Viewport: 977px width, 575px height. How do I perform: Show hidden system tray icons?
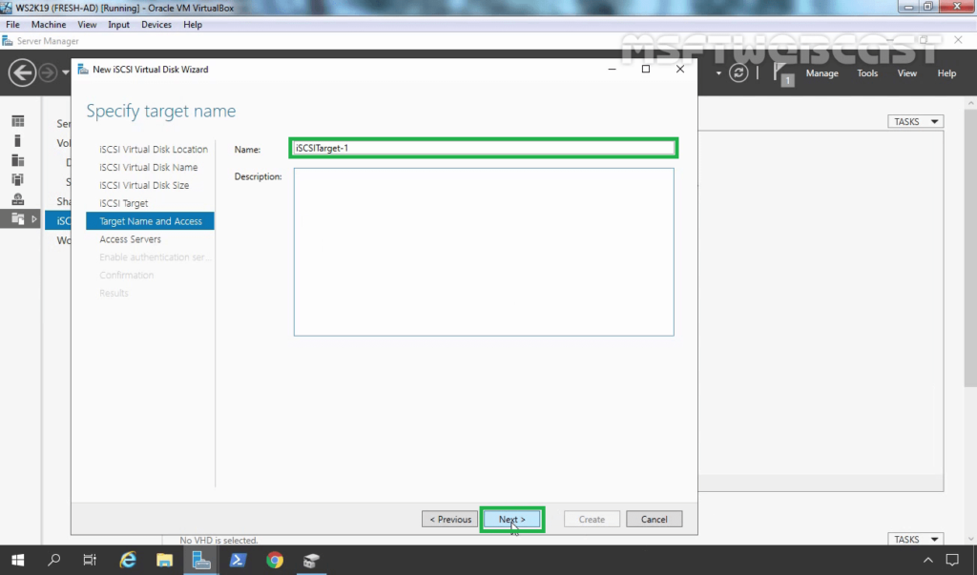[x=927, y=560]
